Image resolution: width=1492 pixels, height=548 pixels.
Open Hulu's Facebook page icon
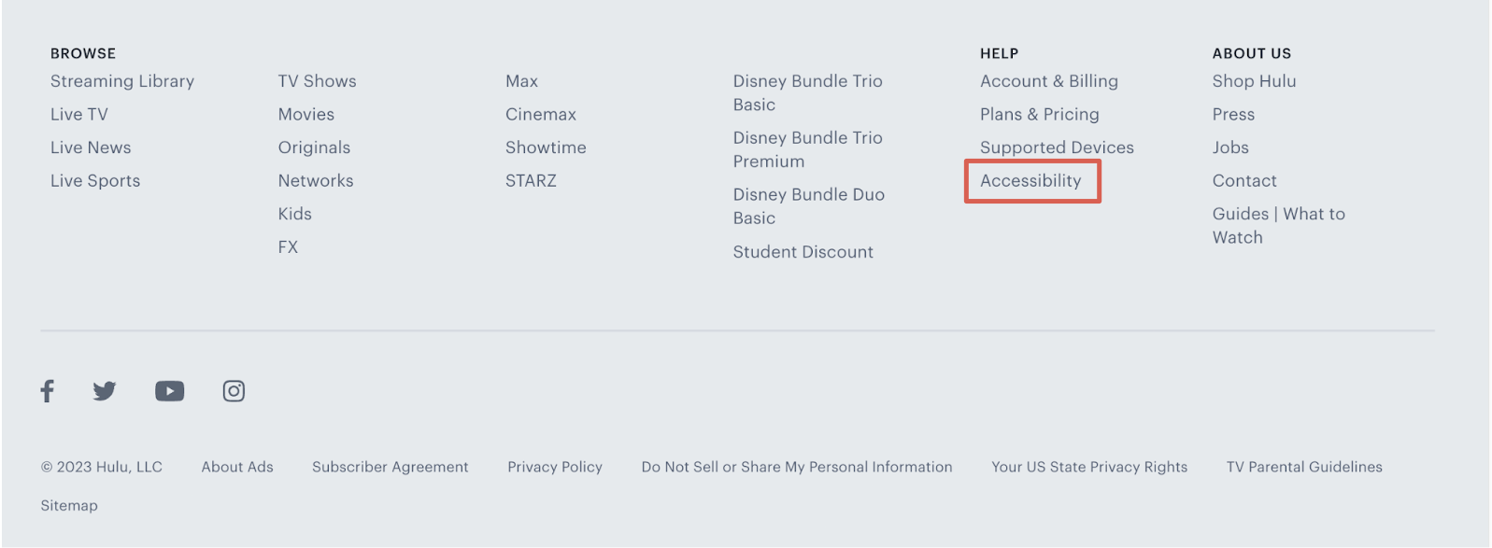pos(48,390)
